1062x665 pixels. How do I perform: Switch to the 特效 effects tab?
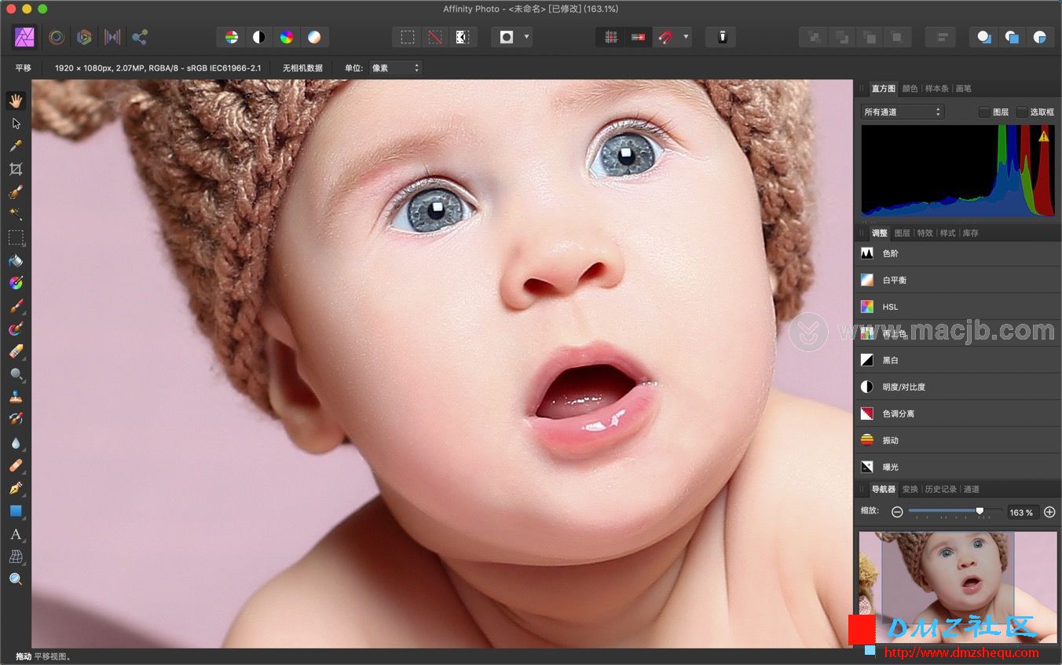925,233
